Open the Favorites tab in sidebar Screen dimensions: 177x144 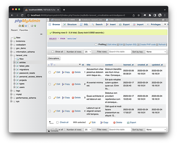click(24, 30)
